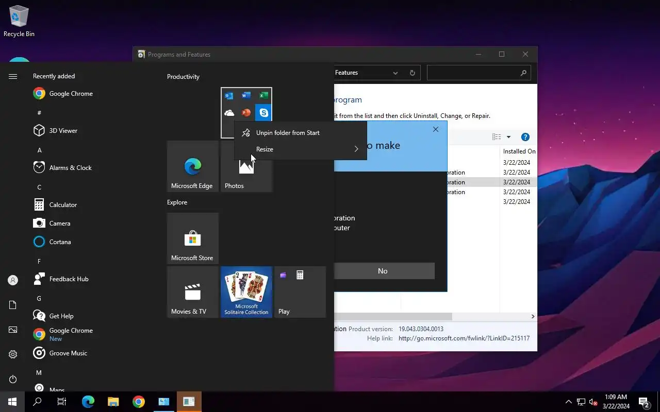Open the Movies & TV tile
This screenshot has width=660, height=412.
(193, 292)
